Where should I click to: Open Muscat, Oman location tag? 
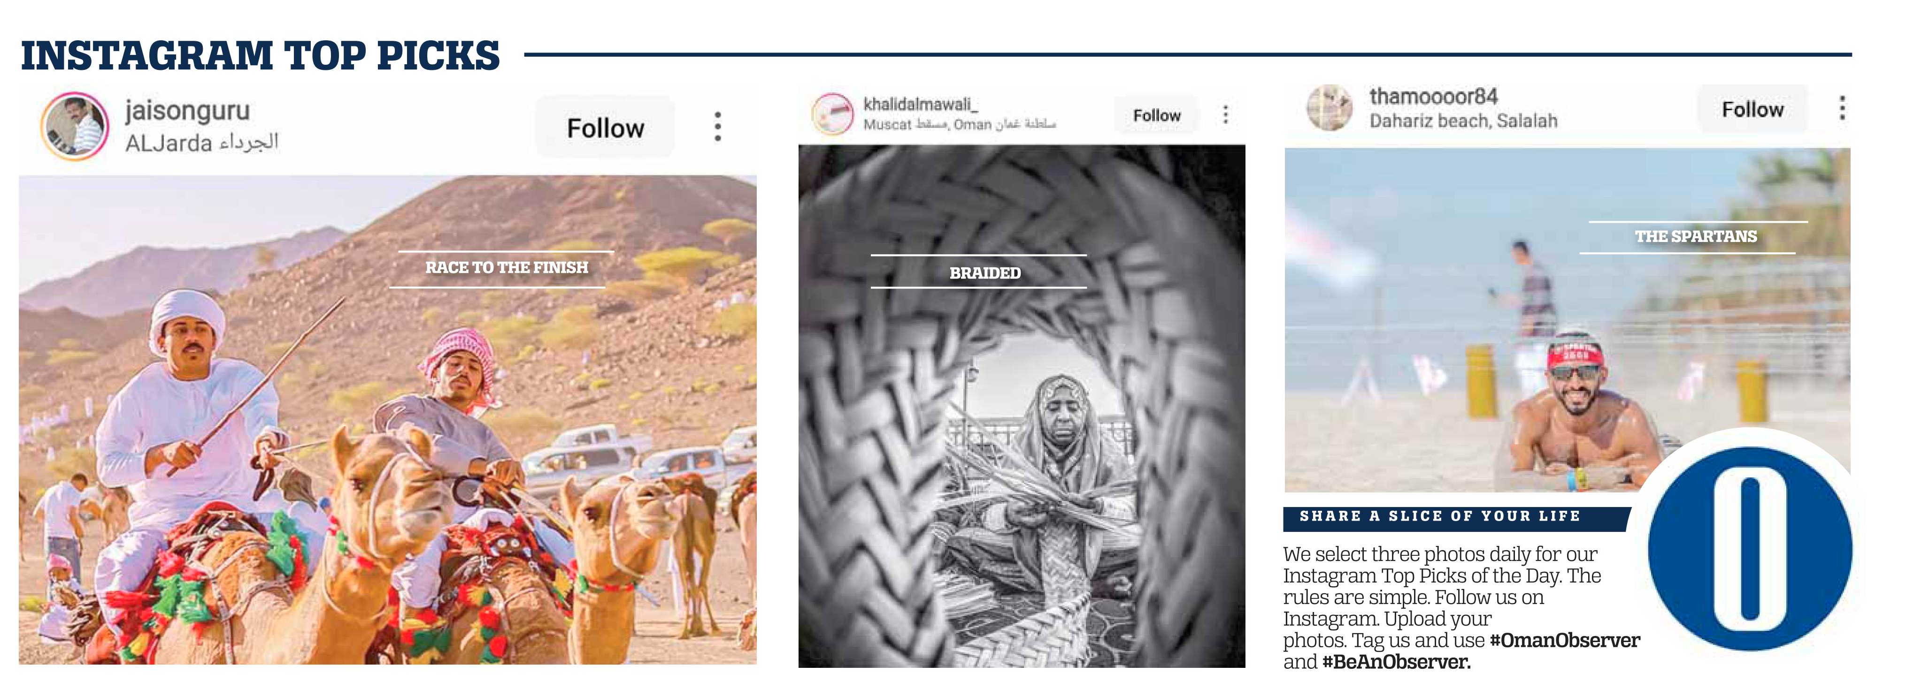[x=959, y=124]
